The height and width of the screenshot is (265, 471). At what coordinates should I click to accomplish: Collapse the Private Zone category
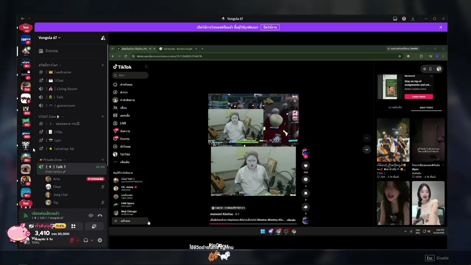tap(52, 160)
